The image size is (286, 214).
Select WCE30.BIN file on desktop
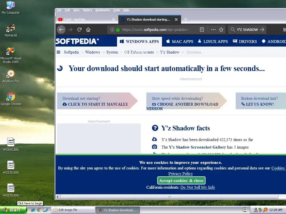click(x=11, y=167)
